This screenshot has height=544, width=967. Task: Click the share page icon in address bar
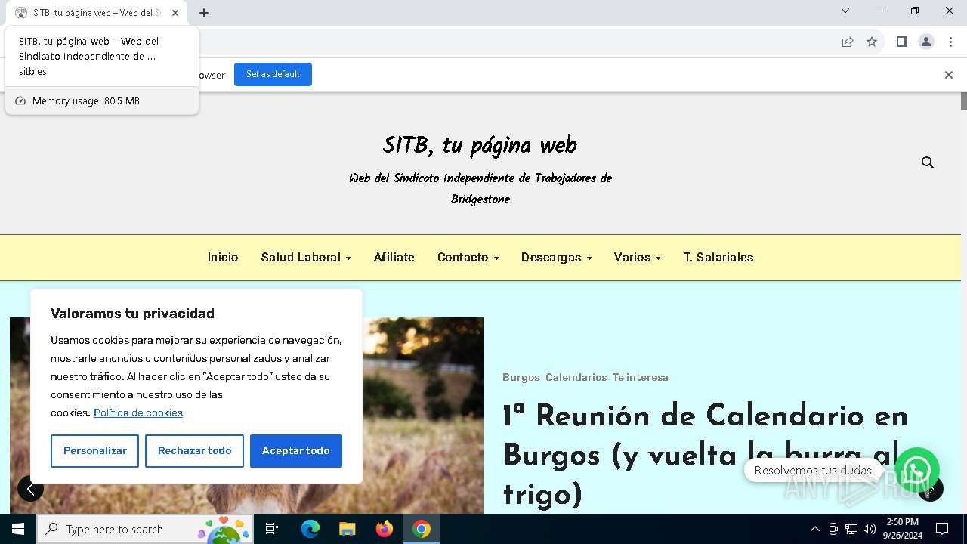point(848,42)
